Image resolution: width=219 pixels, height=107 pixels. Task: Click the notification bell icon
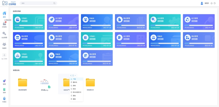[x=212, y=3]
